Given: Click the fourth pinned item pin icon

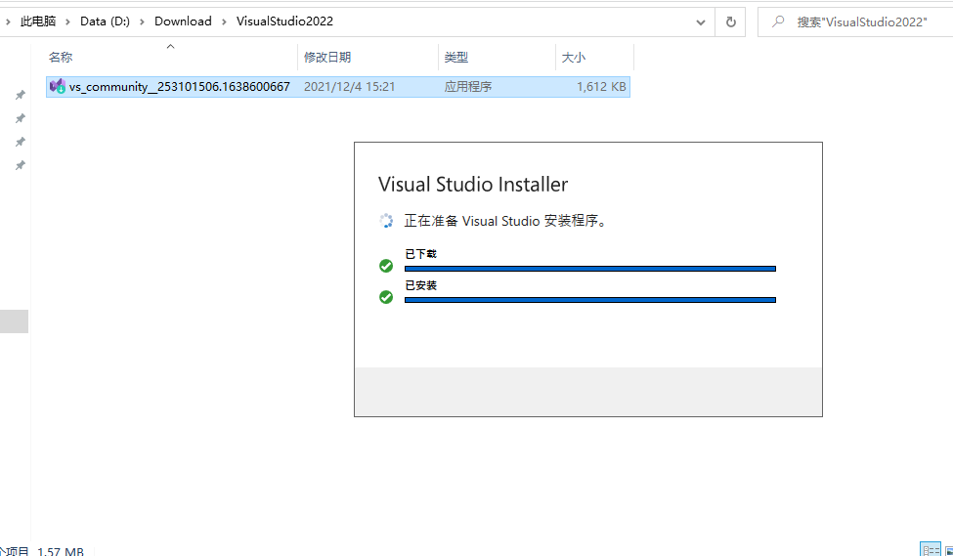Looking at the screenshot, I should [21, 165].
